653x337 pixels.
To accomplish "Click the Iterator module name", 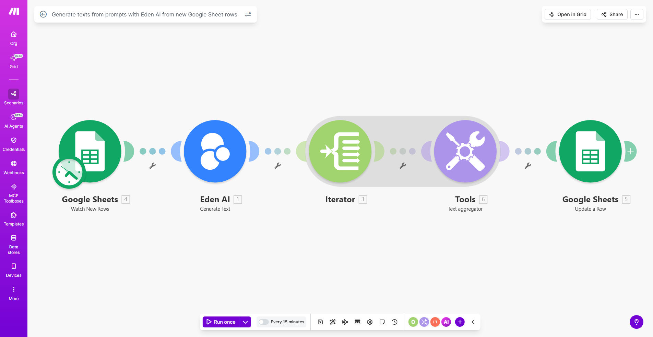I will tap(340, 199).
